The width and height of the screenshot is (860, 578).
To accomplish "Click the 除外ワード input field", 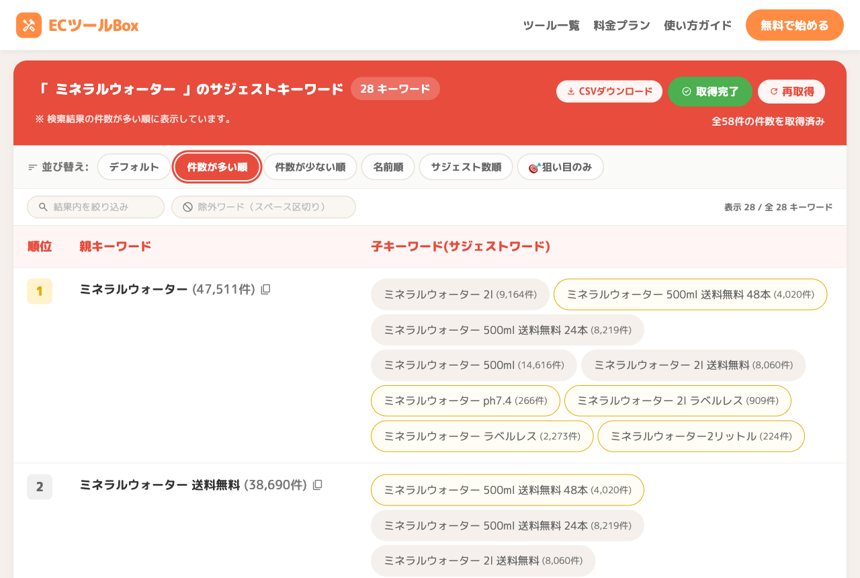I will tap(263, 207).
